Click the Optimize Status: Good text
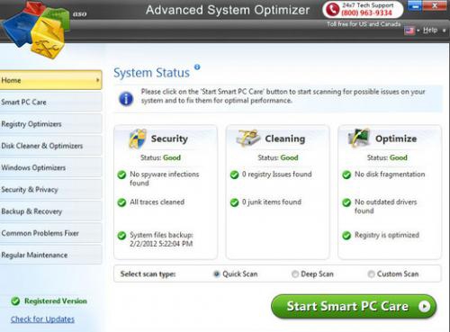The width and height of the screenshot is (450, 332). point(387,157)
